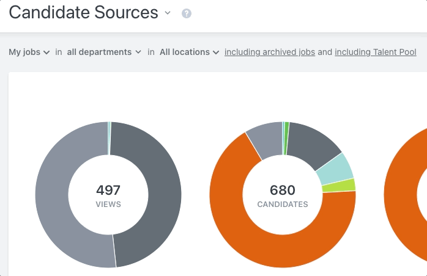Select the light teal segment of Candidates chart
The height and width of the screenshot is (276, 427).
[x=335, y=170]
